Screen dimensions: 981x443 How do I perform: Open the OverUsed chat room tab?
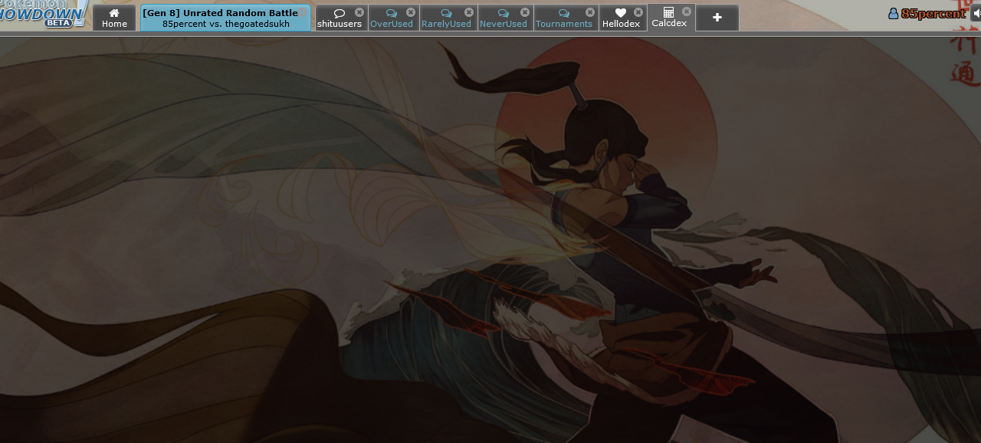coord(390,19)
